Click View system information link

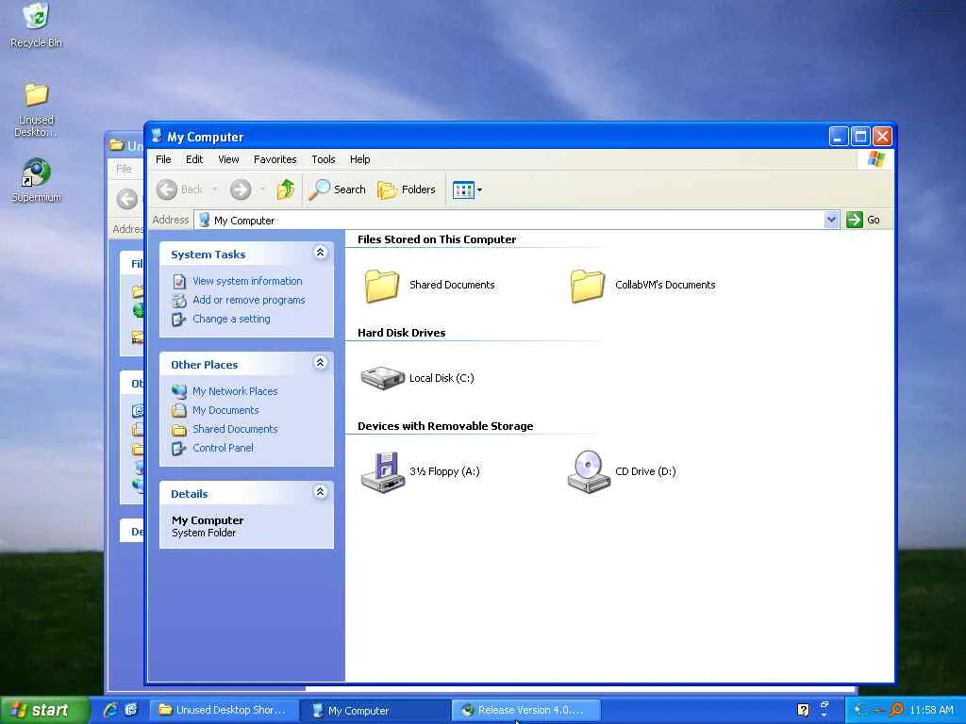coord(247,281)
